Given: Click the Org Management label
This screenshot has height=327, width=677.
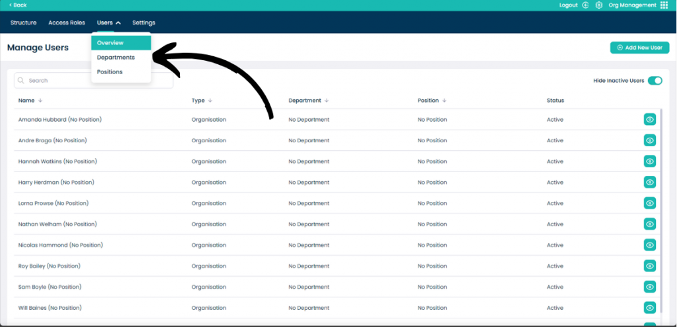Looking at the screenshot, I should [x=632, y=5].
